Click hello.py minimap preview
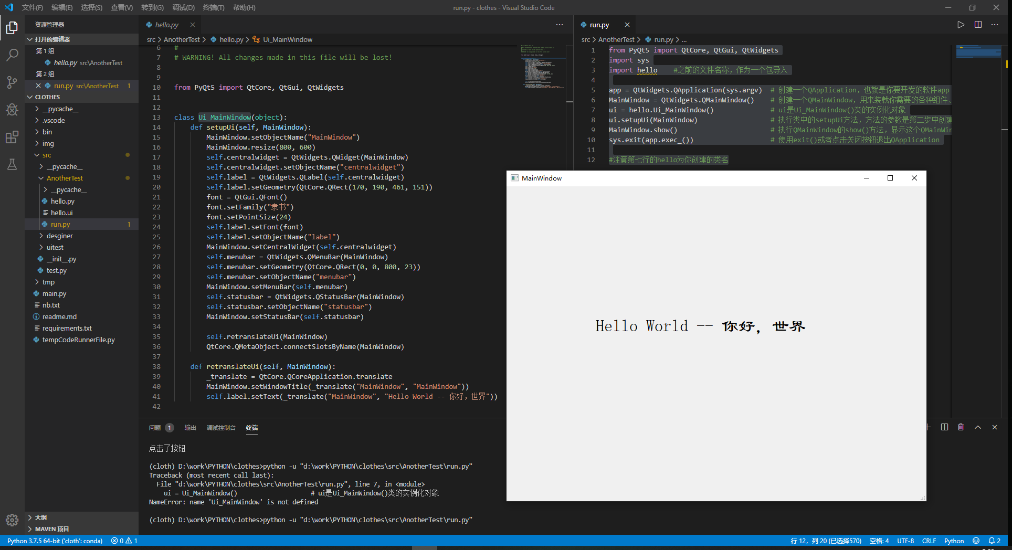 click(x=543, y=67)
